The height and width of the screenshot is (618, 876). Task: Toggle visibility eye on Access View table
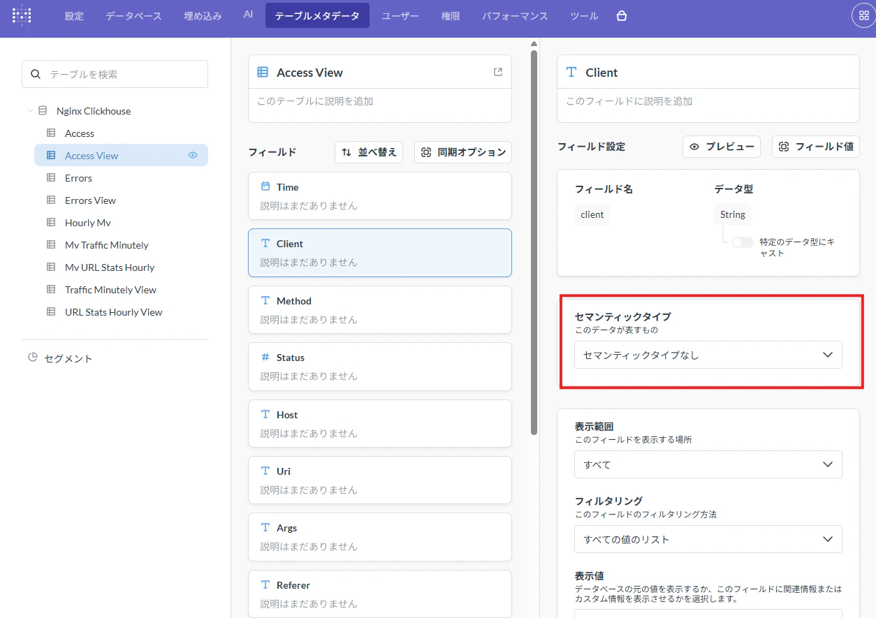(x=193, y=155)
